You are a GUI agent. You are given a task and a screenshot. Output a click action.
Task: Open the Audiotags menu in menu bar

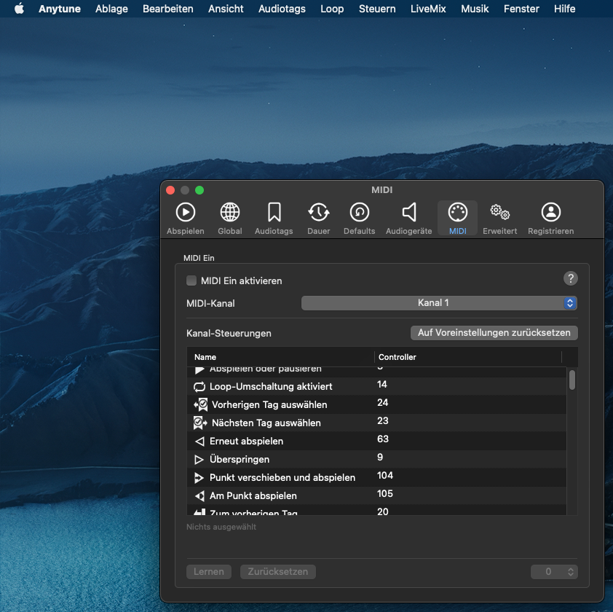(282, 9)
